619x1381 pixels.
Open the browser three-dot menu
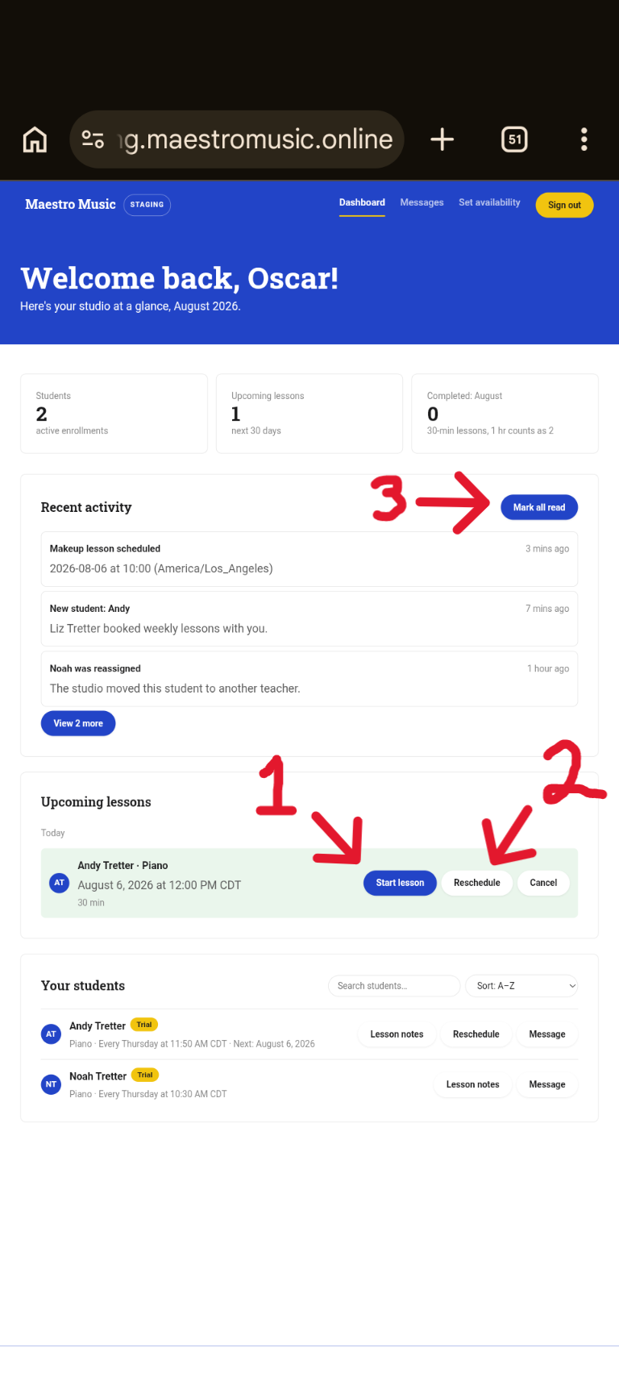click(x=584, y=139)
